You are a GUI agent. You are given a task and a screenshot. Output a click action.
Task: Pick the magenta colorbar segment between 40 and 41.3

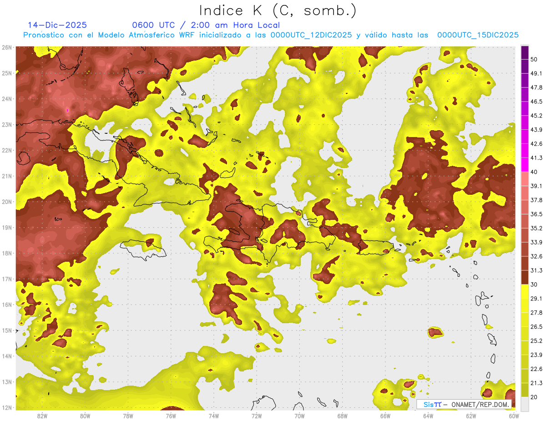(x=525, y=165)
